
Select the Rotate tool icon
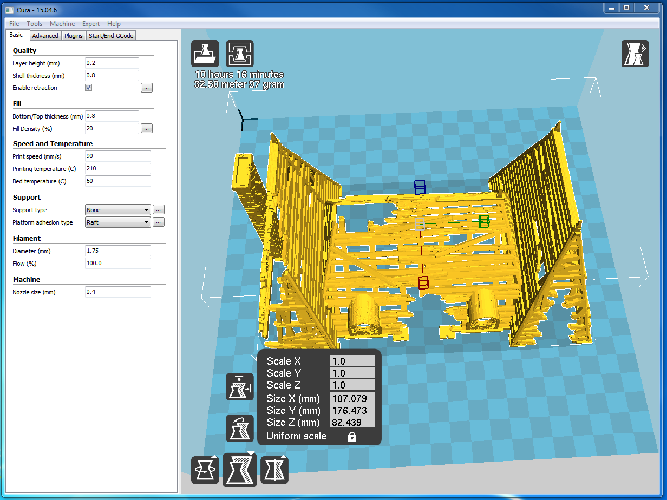(205, 470)
